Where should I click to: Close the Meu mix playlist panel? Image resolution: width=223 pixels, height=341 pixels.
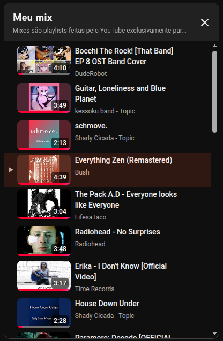(204, 22)
